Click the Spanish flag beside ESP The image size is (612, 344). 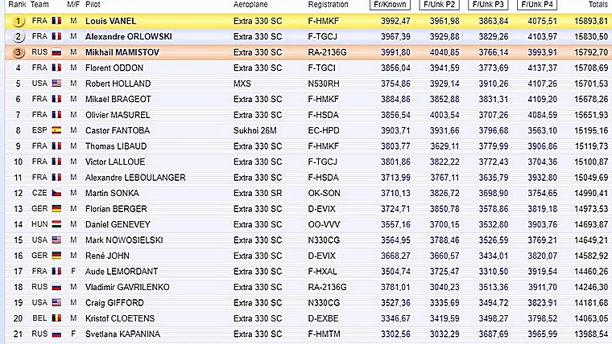tap(56, 130)
